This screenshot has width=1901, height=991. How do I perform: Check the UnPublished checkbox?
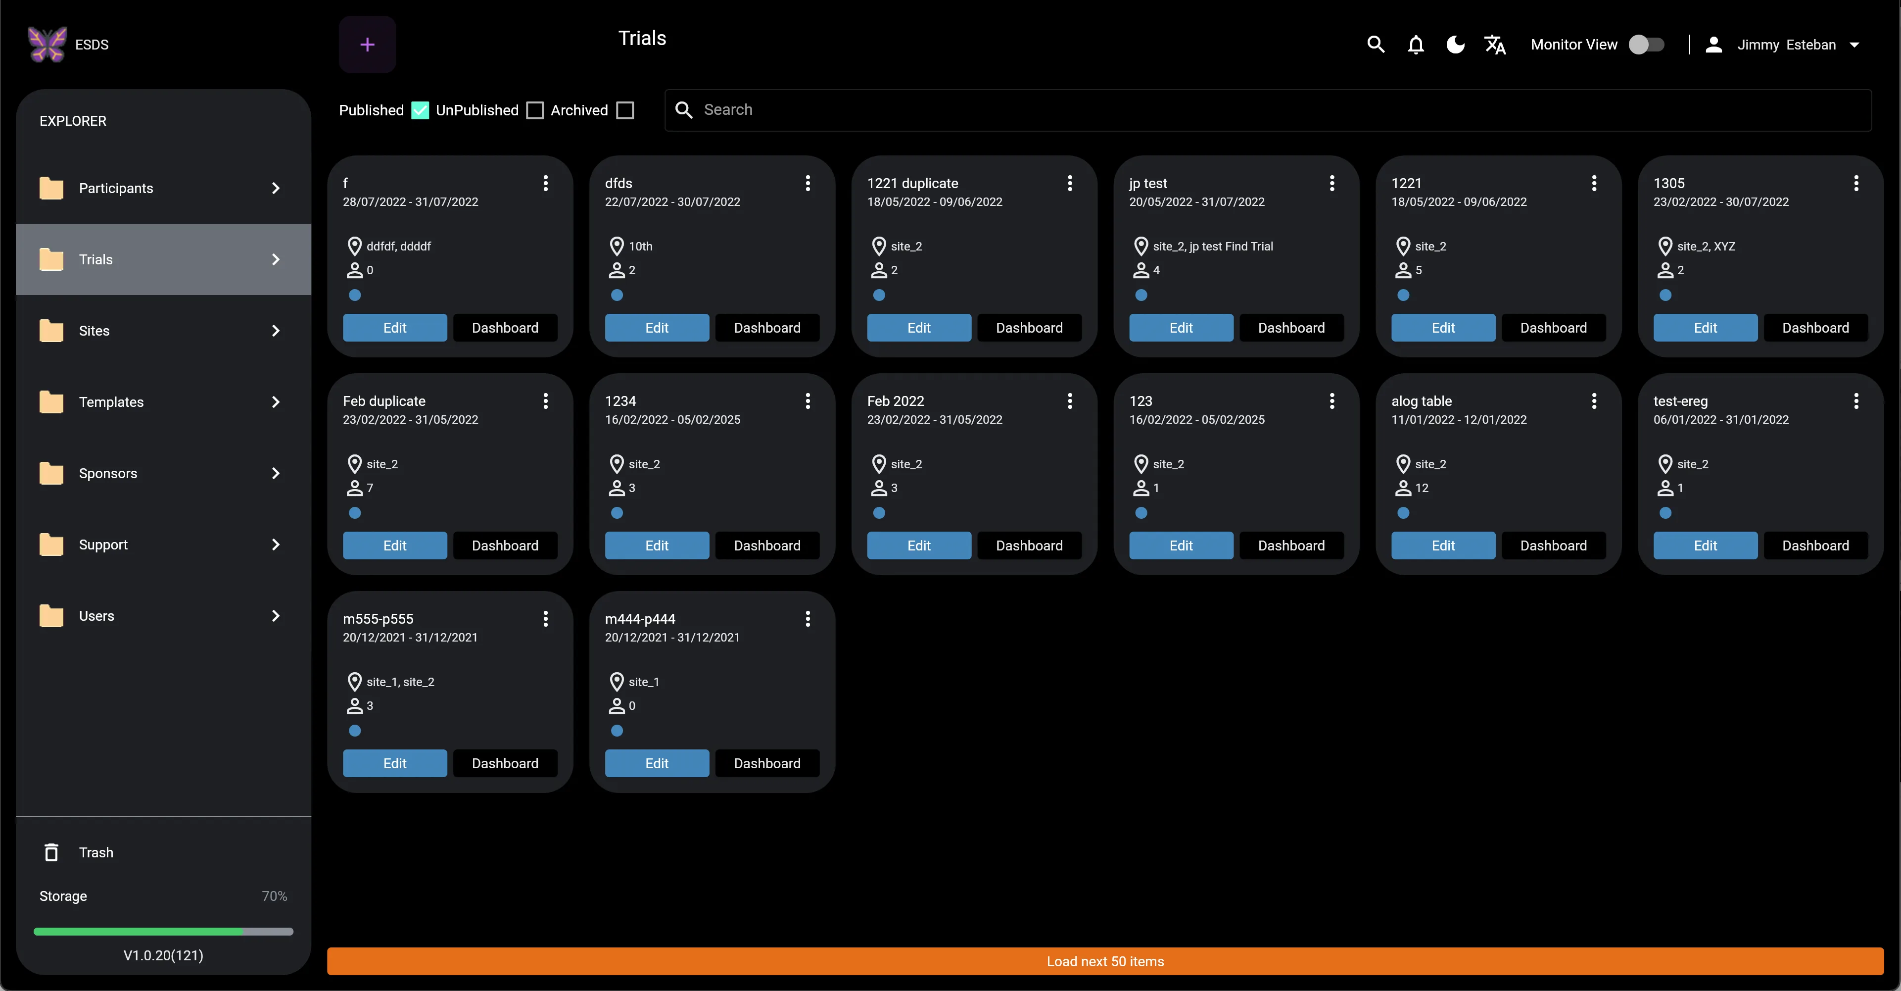tap(535, 110)
